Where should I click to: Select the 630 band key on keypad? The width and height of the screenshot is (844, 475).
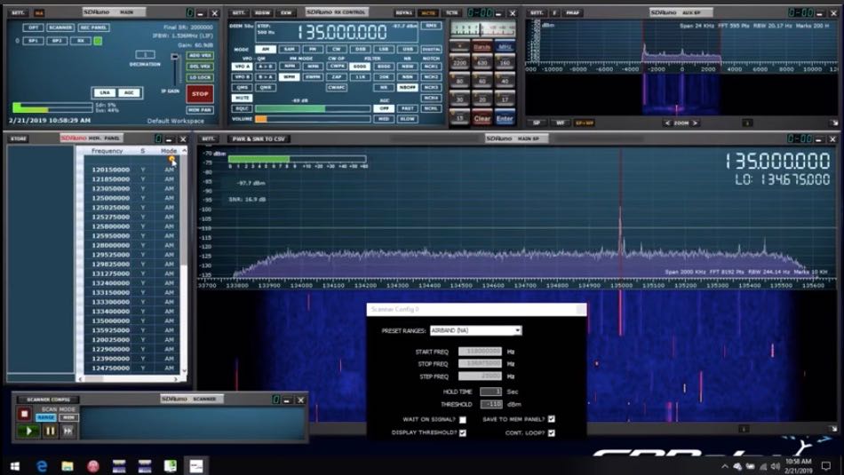click(482, 63)
